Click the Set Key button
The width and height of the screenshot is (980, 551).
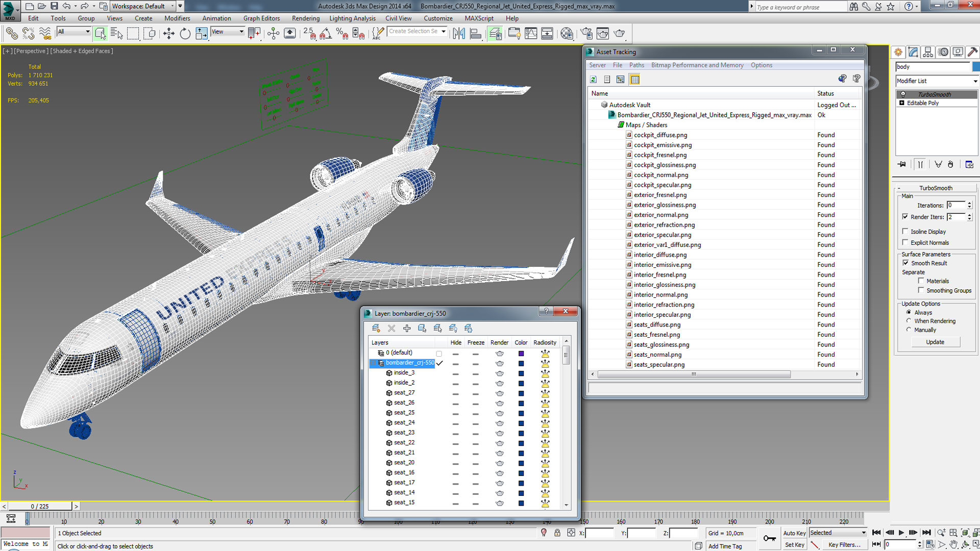(794, 545)
